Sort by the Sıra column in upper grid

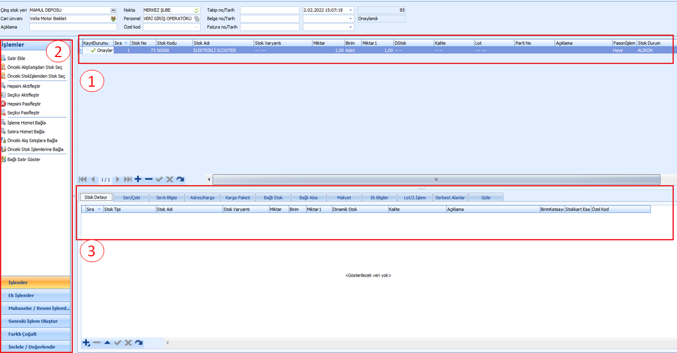(122, 43)
